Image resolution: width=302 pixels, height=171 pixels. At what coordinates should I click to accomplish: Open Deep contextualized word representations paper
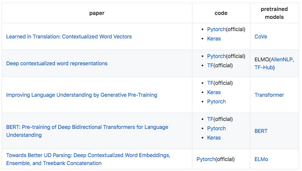[x=57, y=63]
